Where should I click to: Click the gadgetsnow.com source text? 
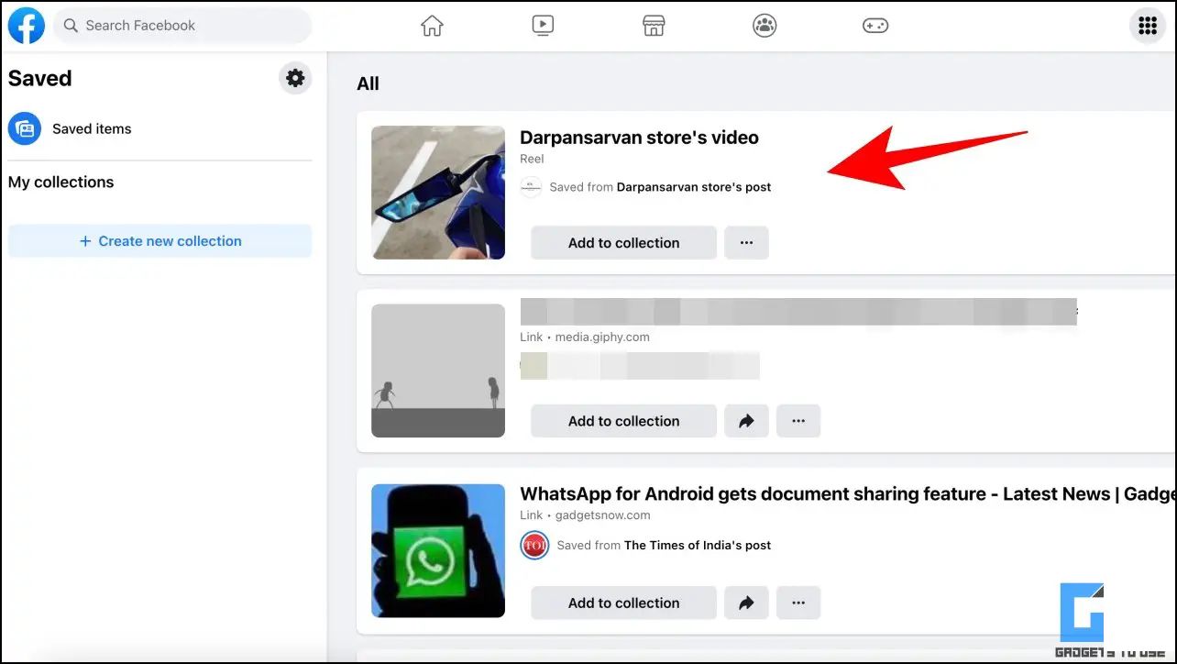(603, 515)
